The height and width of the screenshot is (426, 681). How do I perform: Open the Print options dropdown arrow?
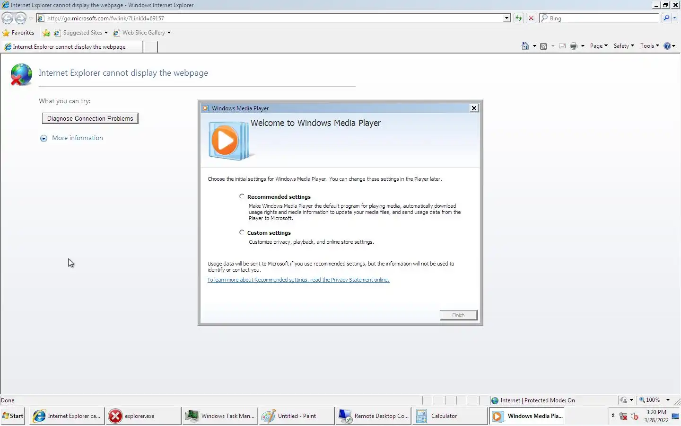[x=583, y=46]
